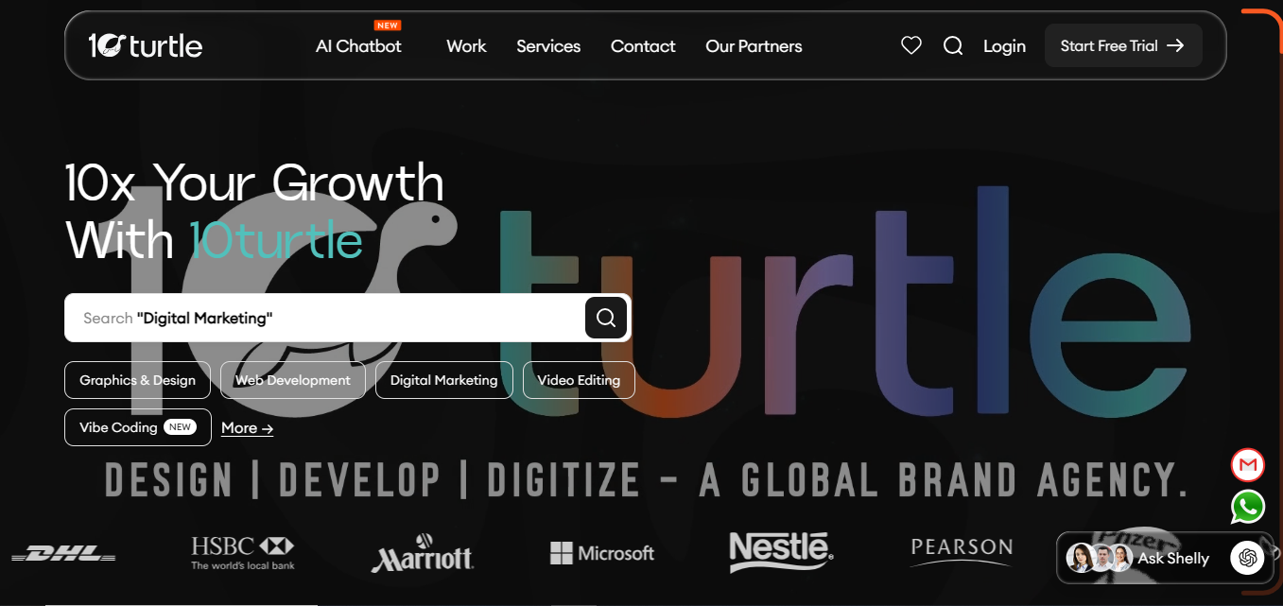
Task: Go to the Contact page
Action: tap(643, 45)
